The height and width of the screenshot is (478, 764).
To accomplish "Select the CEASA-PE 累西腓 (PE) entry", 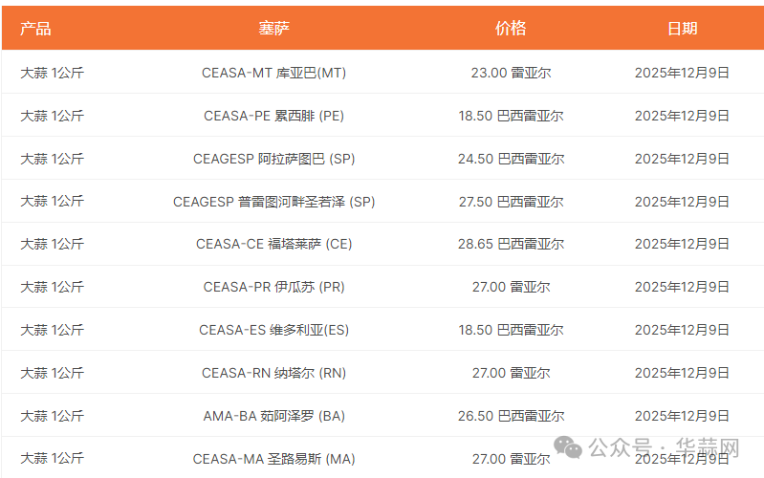I will click(273, 116).
